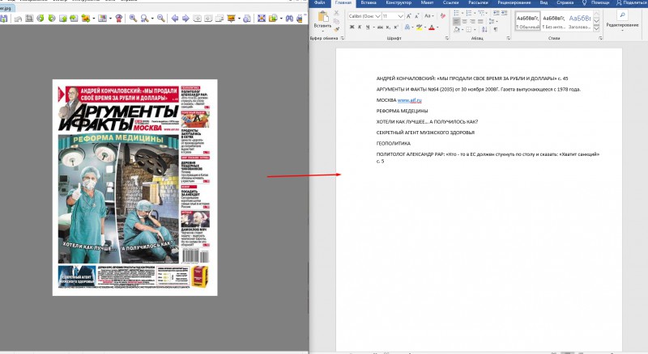This screenshot has width=648, height=354.
Task: Click the newspaper cover image in viewer
Action: click(134, 188)
